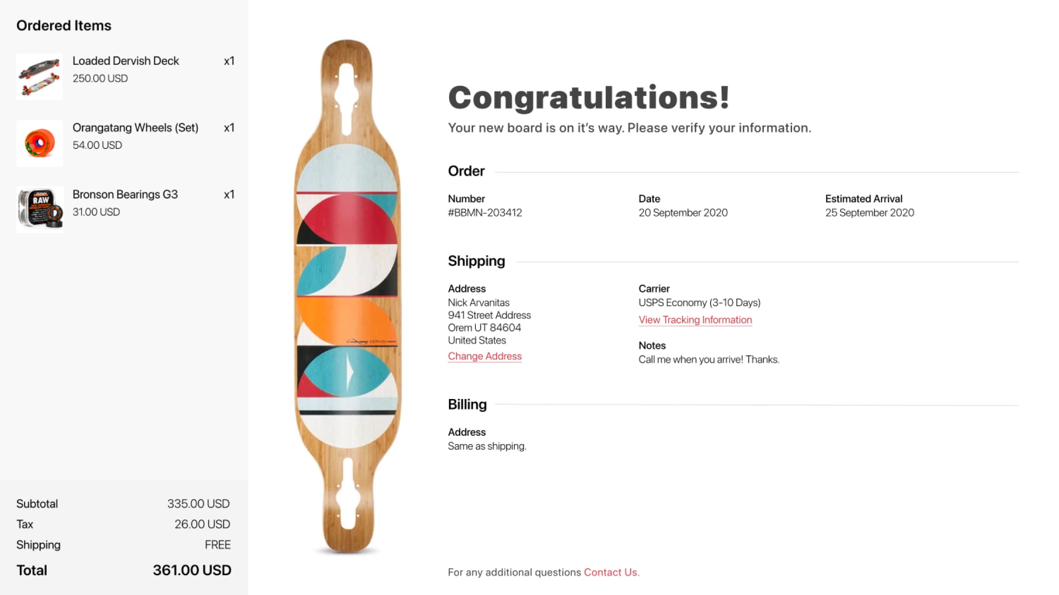
Task: Click the Bronson Bearings G3 product thumbnail
Action: click(x=40, y=210)
